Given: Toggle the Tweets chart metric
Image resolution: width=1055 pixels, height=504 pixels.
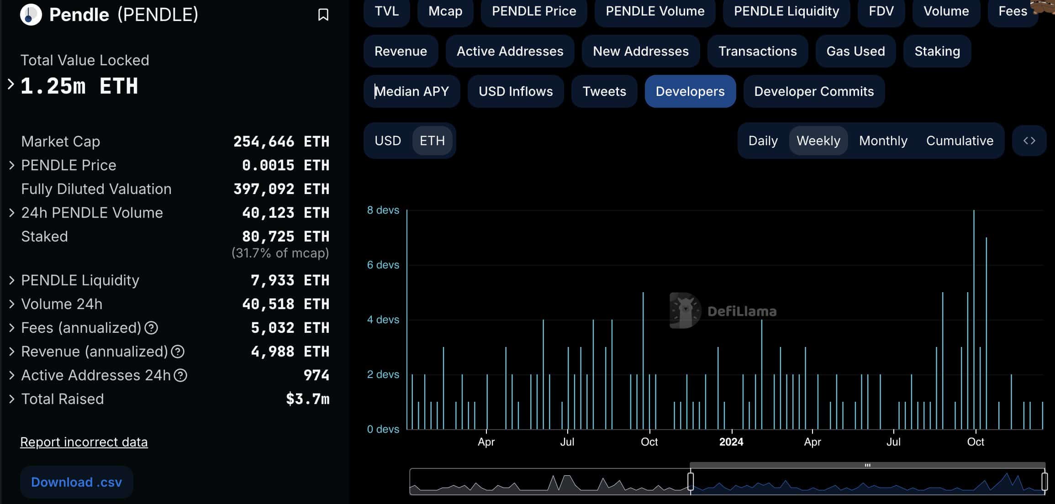Looking at the screenshot, I should (604, 91).
